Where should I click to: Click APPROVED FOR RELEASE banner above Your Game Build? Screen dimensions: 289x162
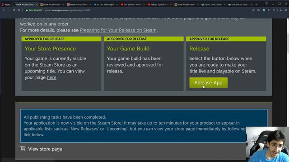(144, 39)
